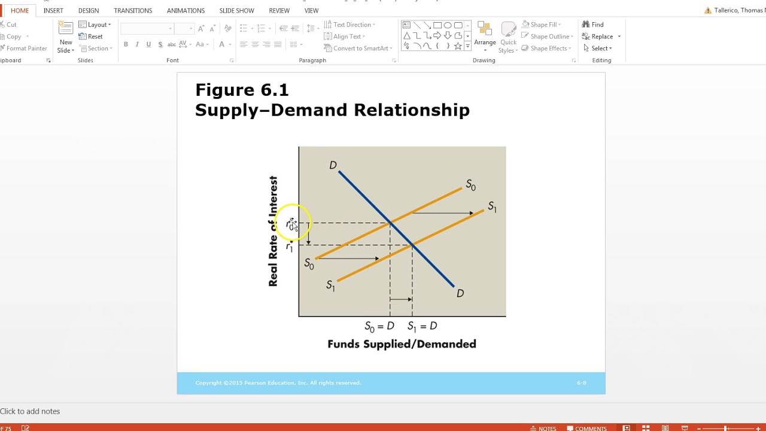Open the Arrange menu

click(485, 36)
